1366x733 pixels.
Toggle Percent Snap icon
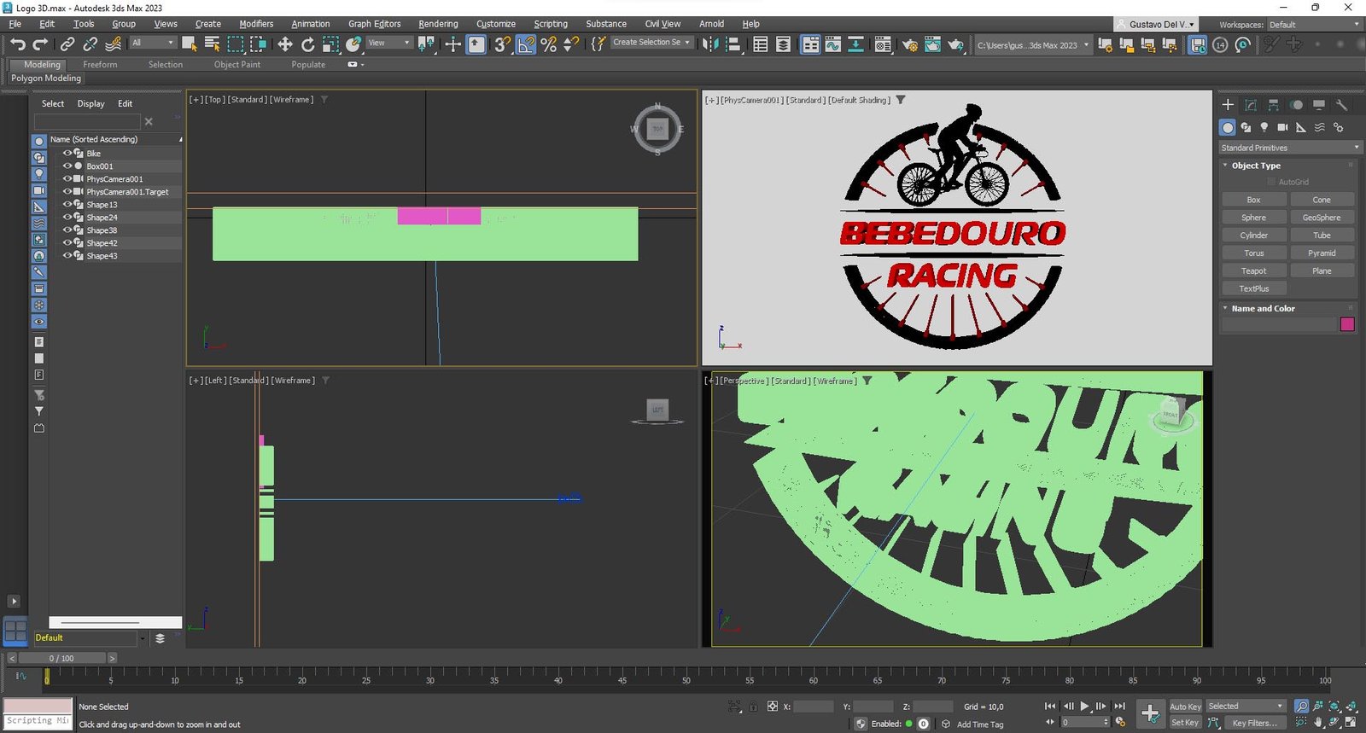549,44
